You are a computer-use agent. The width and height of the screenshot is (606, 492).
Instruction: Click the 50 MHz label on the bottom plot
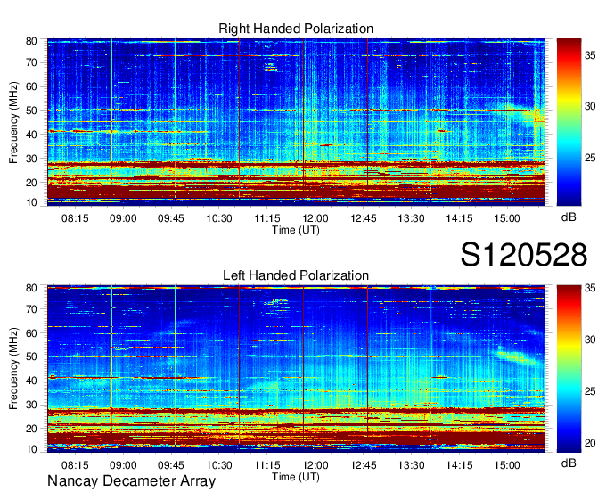click(x=31, y=357)
